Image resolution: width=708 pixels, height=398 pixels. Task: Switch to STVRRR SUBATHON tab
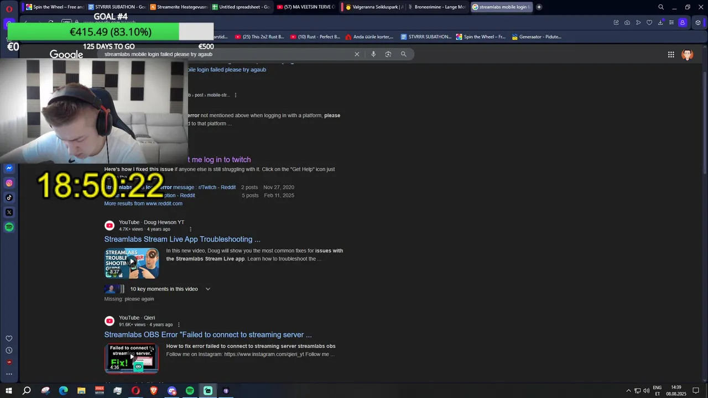(x=117, y=7)
